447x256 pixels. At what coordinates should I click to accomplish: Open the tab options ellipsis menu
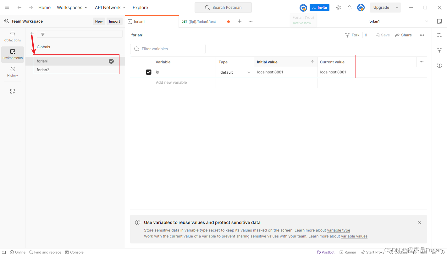point(251,21)
